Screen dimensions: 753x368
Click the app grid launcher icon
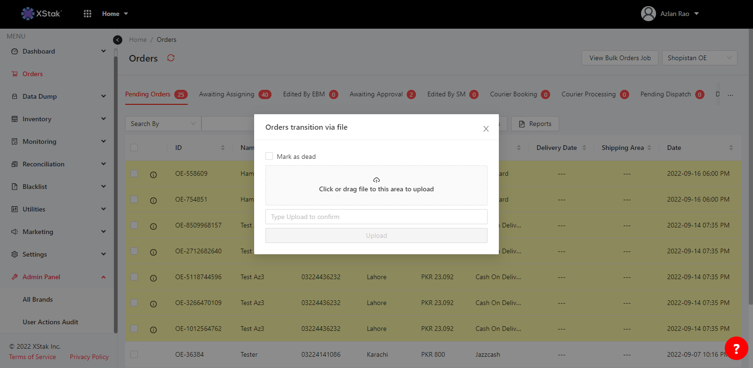point(88,14)
